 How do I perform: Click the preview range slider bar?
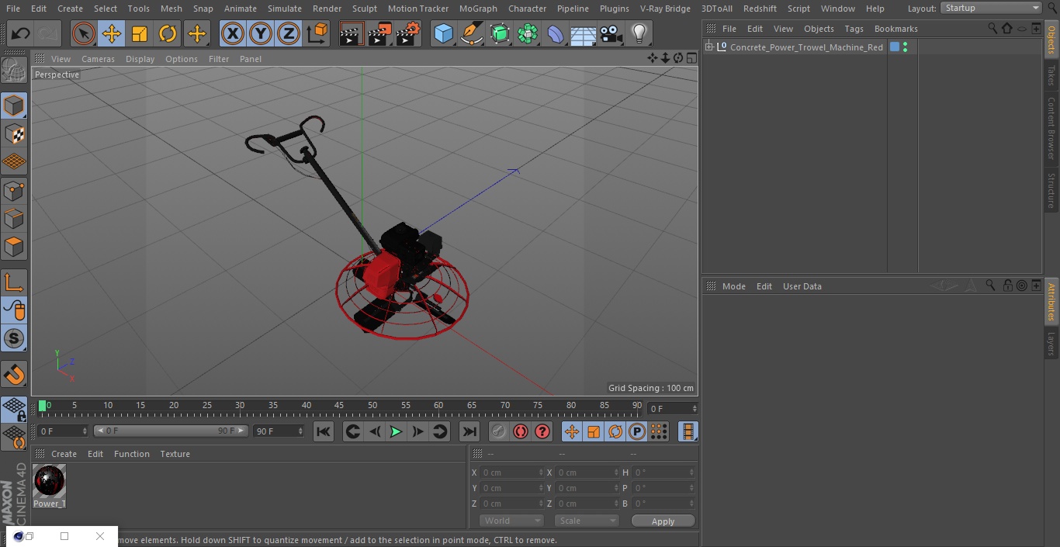[x=171, y=431]
